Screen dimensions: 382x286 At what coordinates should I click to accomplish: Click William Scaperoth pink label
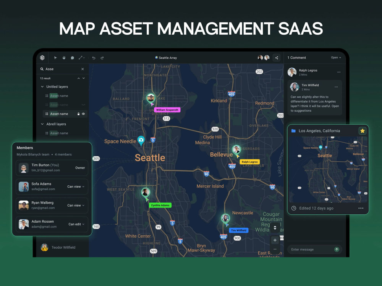click(x=167, y=110)
